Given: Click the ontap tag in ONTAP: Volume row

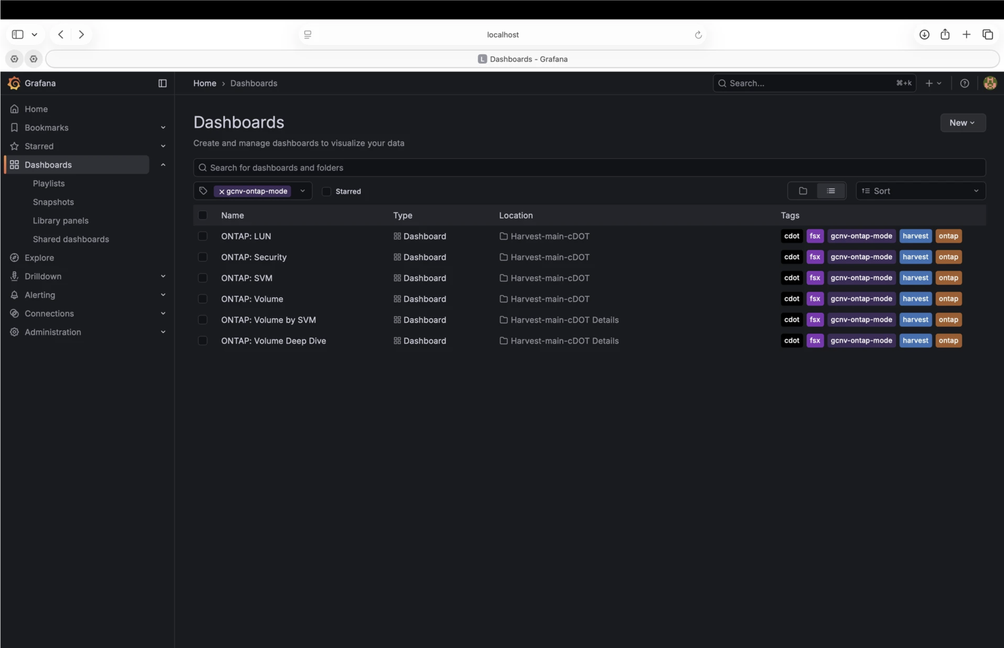Looking at the screenshot, I should 948,299.
